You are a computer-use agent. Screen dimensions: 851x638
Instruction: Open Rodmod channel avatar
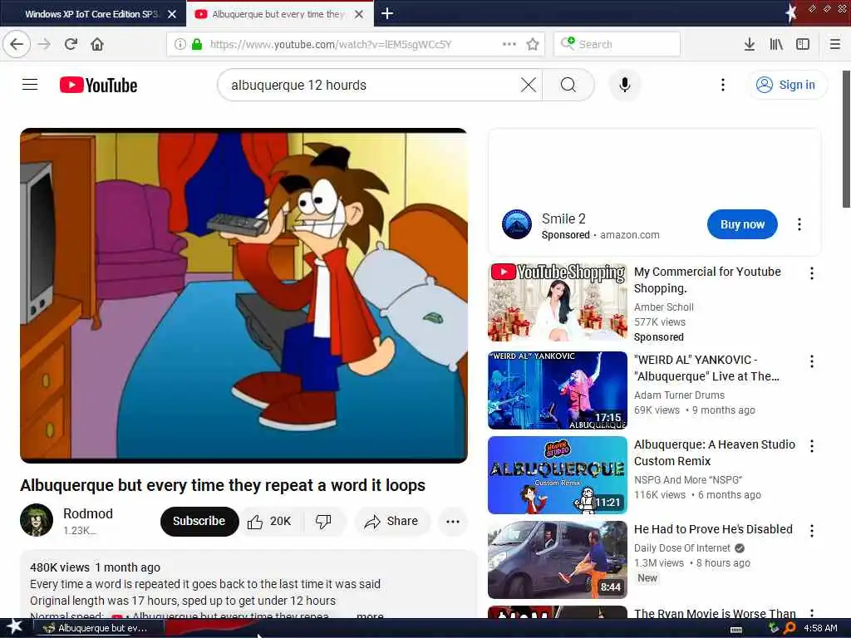(x=37, y=520)
